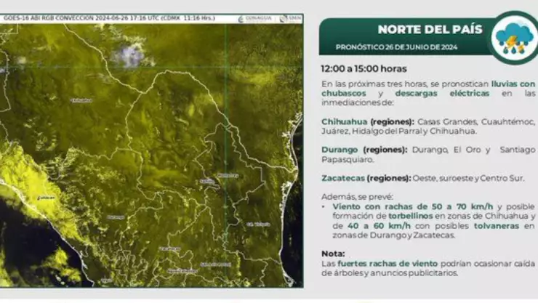
Task: Click the Monterrey label on the map
Action: [228, 175]
